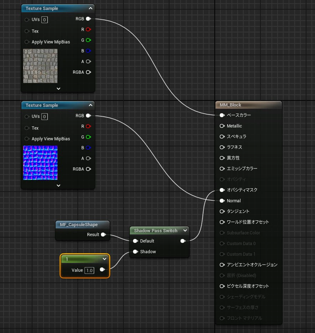Select the MM_Block node title
The image size is (315, 333).
click(230, 105)
